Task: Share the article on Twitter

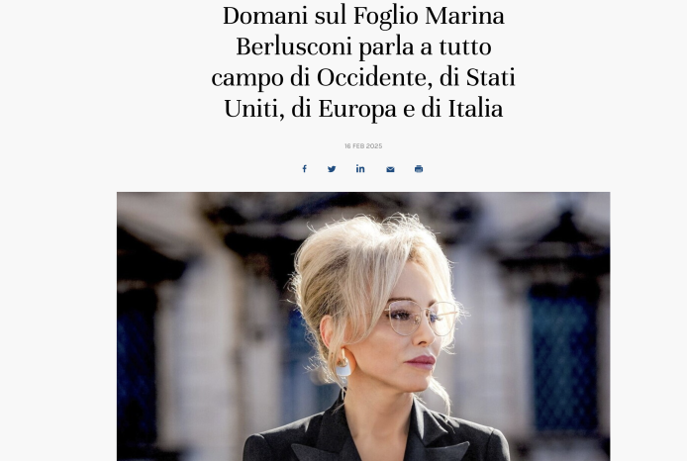Action: click(x=332, y=169)
